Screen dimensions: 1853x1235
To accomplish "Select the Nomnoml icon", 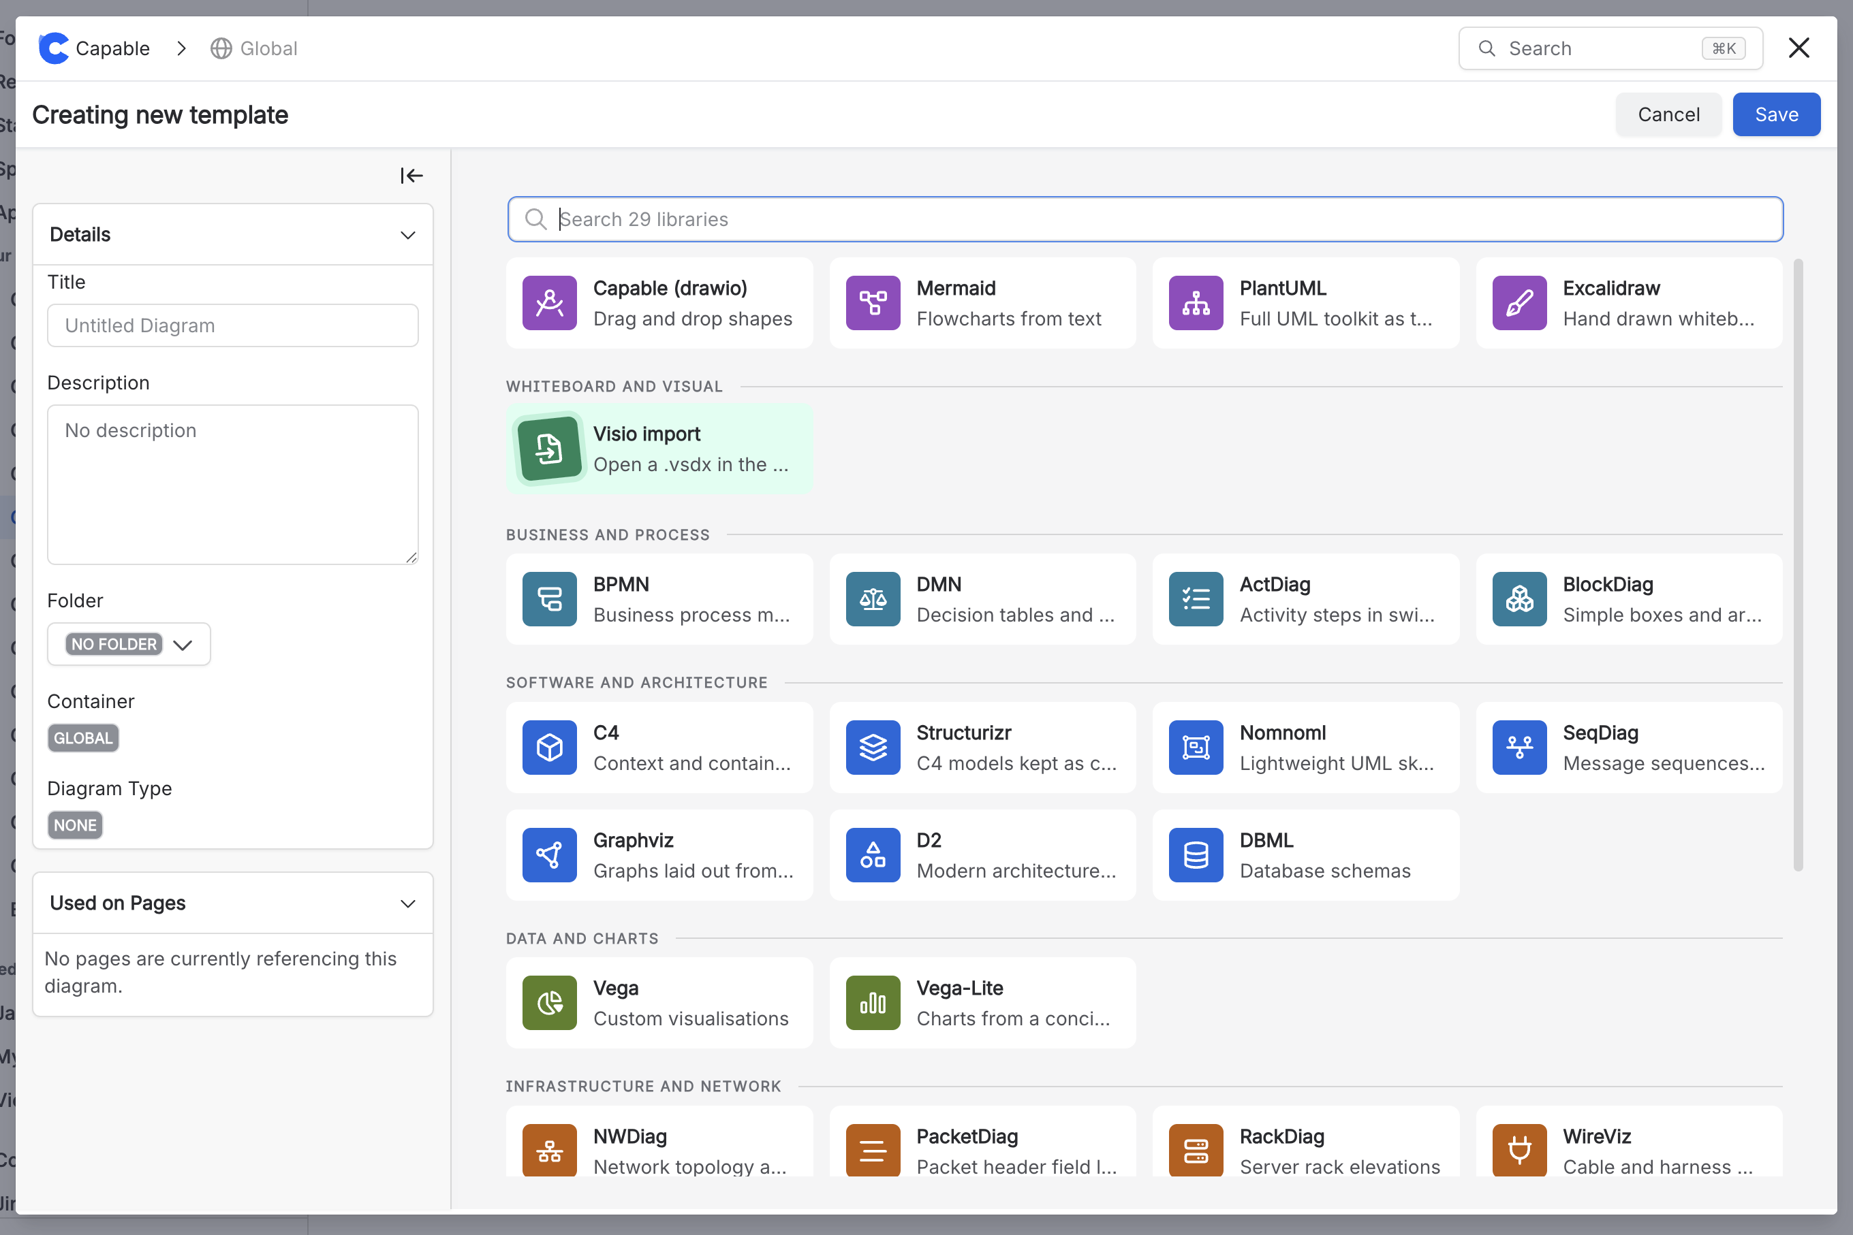I will tap(1196, 747).
